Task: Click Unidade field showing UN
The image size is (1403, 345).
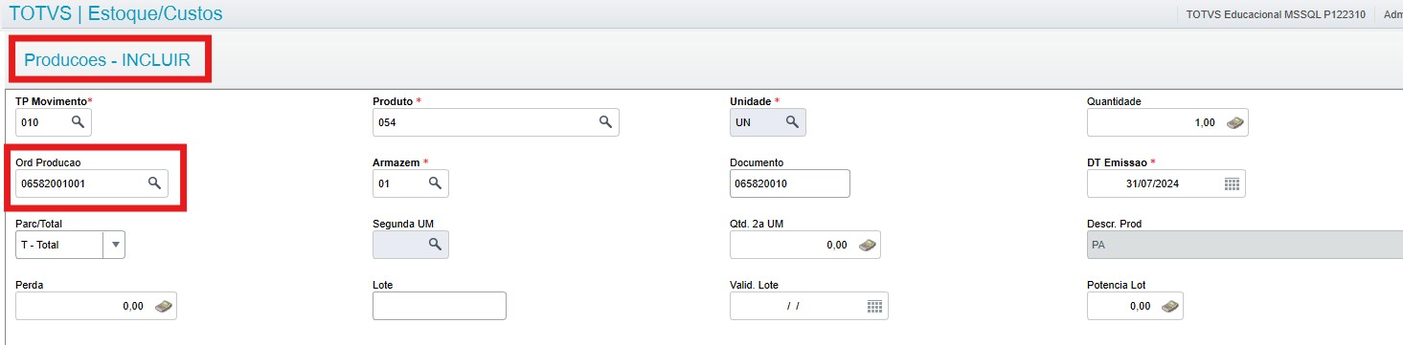Action: (x=768, y=122)
